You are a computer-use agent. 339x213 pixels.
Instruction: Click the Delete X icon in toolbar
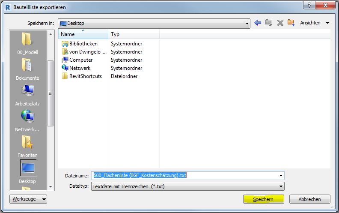(280, 23)
